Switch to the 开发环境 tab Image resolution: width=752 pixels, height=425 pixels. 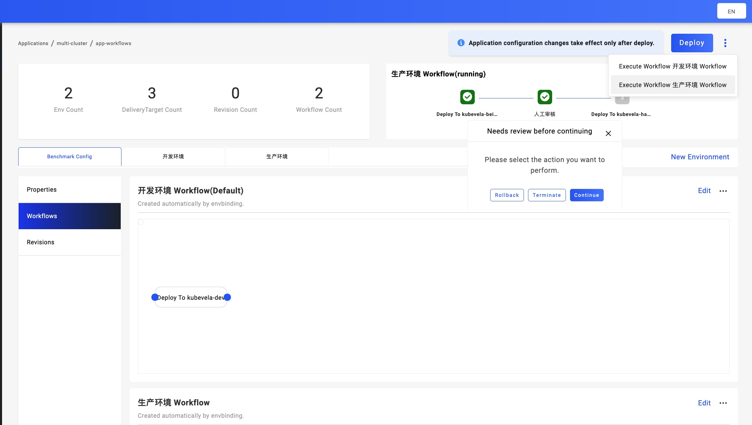(173, 157)
